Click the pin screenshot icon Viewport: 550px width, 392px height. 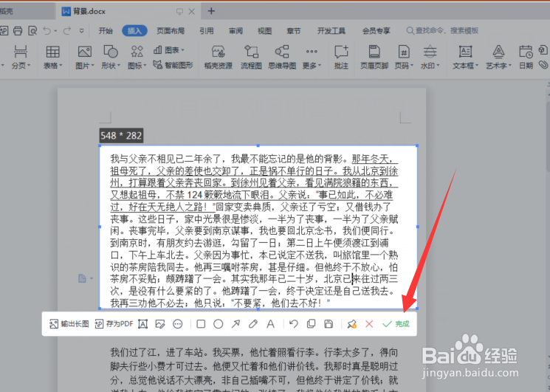pos(352,324)
